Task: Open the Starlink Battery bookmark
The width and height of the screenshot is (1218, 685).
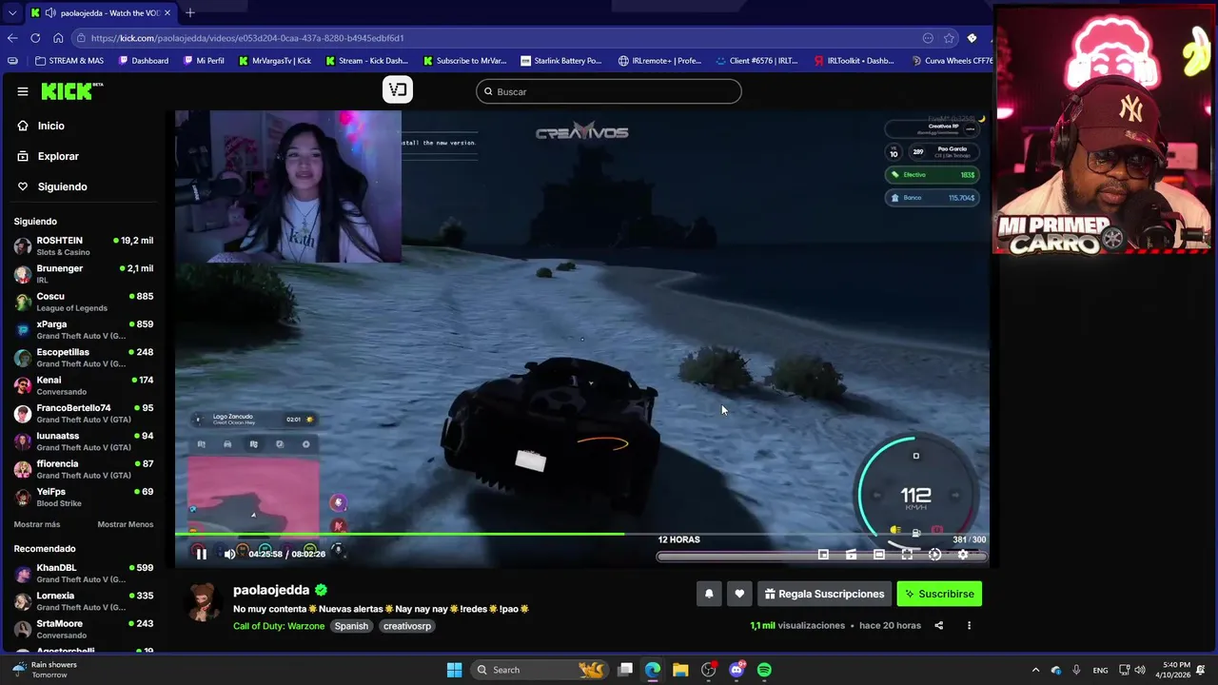Action: tap(560, 61)
